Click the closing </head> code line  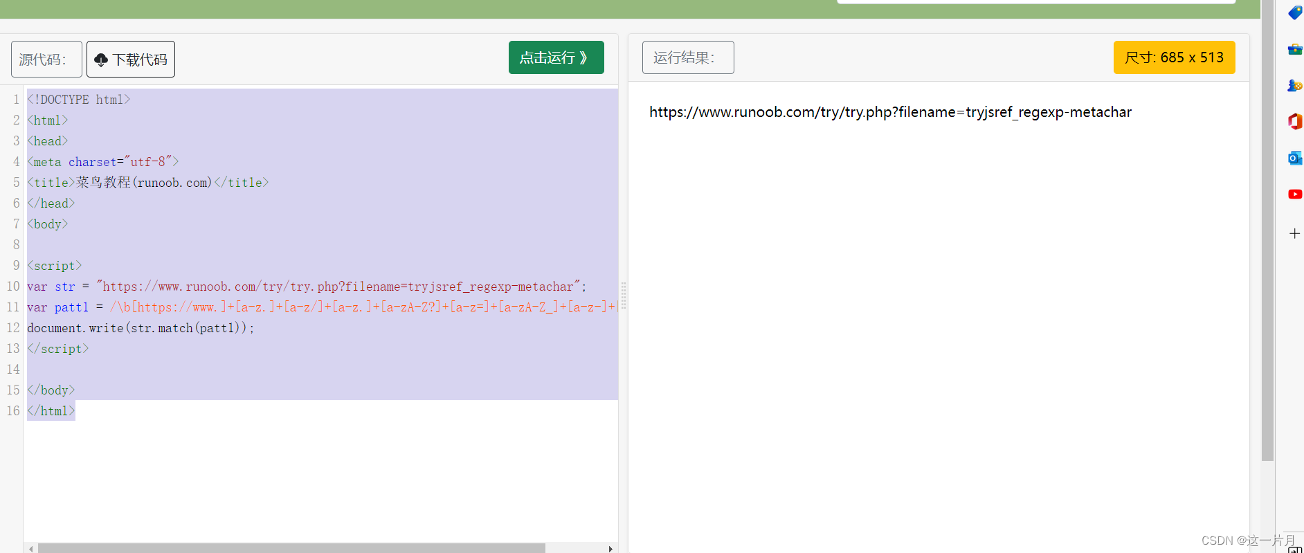51,203
